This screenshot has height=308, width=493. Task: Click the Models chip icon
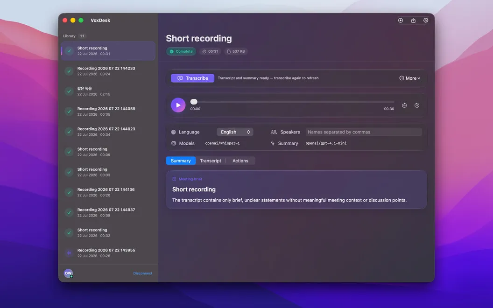tap(173, 143)
